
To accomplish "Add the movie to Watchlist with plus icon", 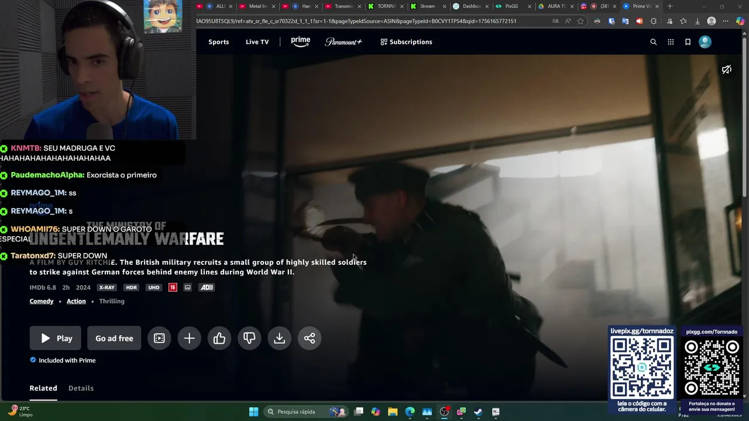I will point(189,338).
